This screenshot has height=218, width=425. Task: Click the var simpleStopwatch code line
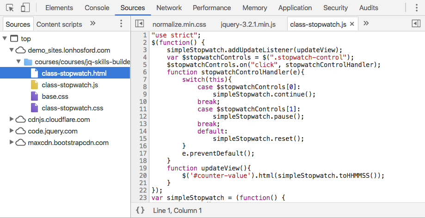[x=218, y=198]
